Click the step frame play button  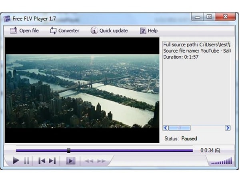[70, 161]
